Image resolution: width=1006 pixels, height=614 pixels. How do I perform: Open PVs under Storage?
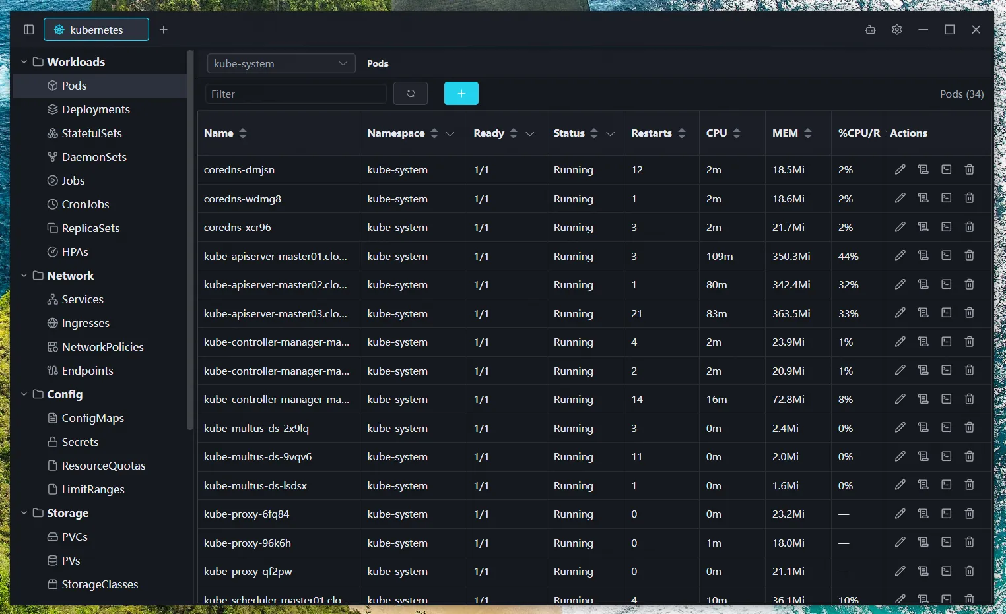pos(100,561)
